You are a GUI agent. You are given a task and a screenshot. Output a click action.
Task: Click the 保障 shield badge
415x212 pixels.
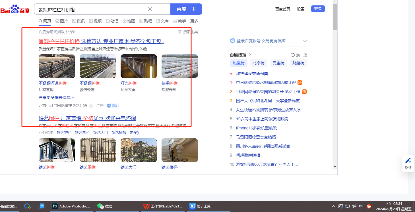113,106
